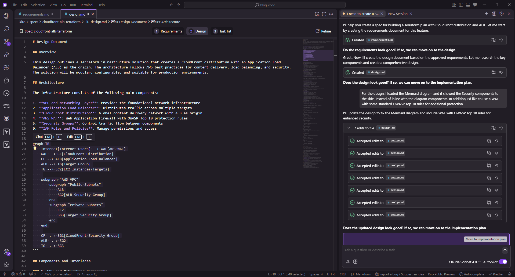Click Prettier in status bar

click(496, 274)
